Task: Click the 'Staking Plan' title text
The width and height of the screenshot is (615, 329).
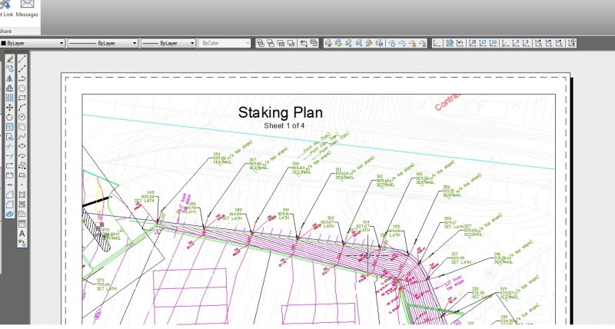Action: pyautogui.click(x=281, y=112)
